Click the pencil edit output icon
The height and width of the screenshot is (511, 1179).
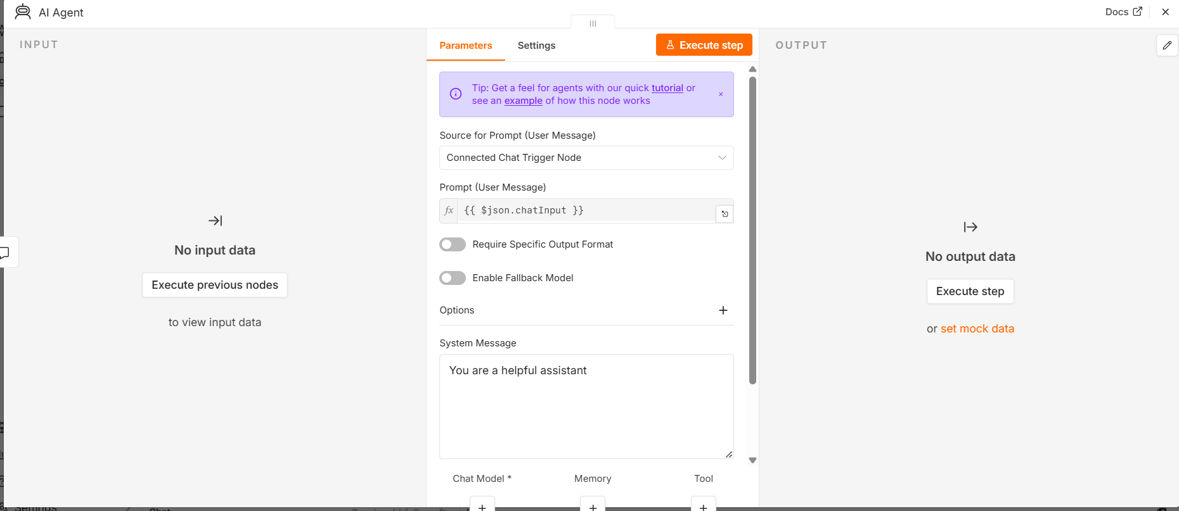[1167, 45]
